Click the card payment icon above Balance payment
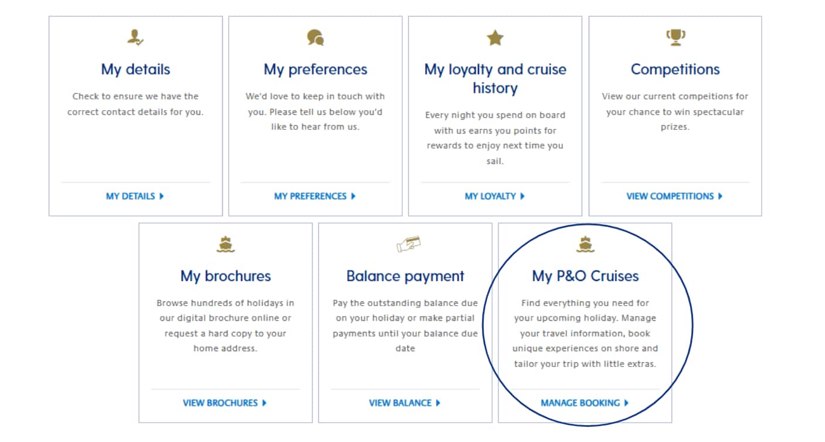 click(x=408, y=244)
